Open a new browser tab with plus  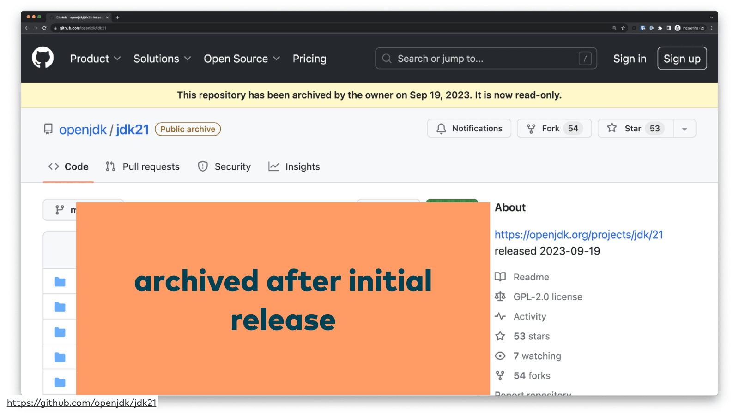117,18
